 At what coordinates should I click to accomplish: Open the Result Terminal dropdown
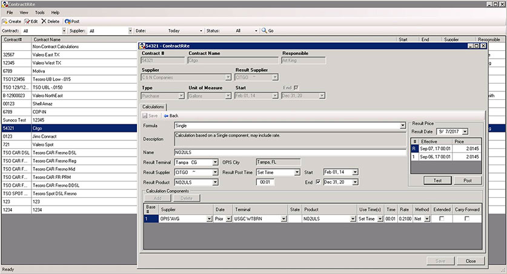click(x=215, y=162)
